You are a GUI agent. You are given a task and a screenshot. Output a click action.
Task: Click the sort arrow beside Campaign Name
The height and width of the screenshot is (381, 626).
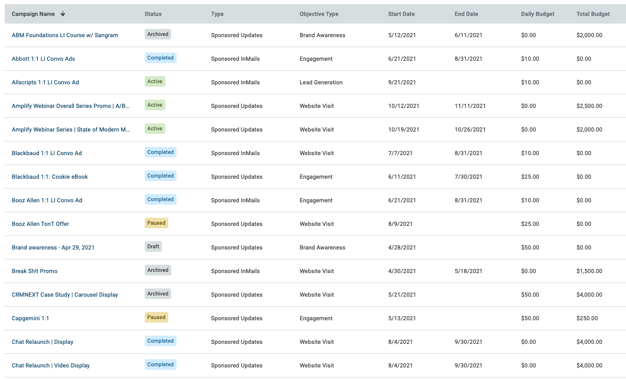click(63, 14)
